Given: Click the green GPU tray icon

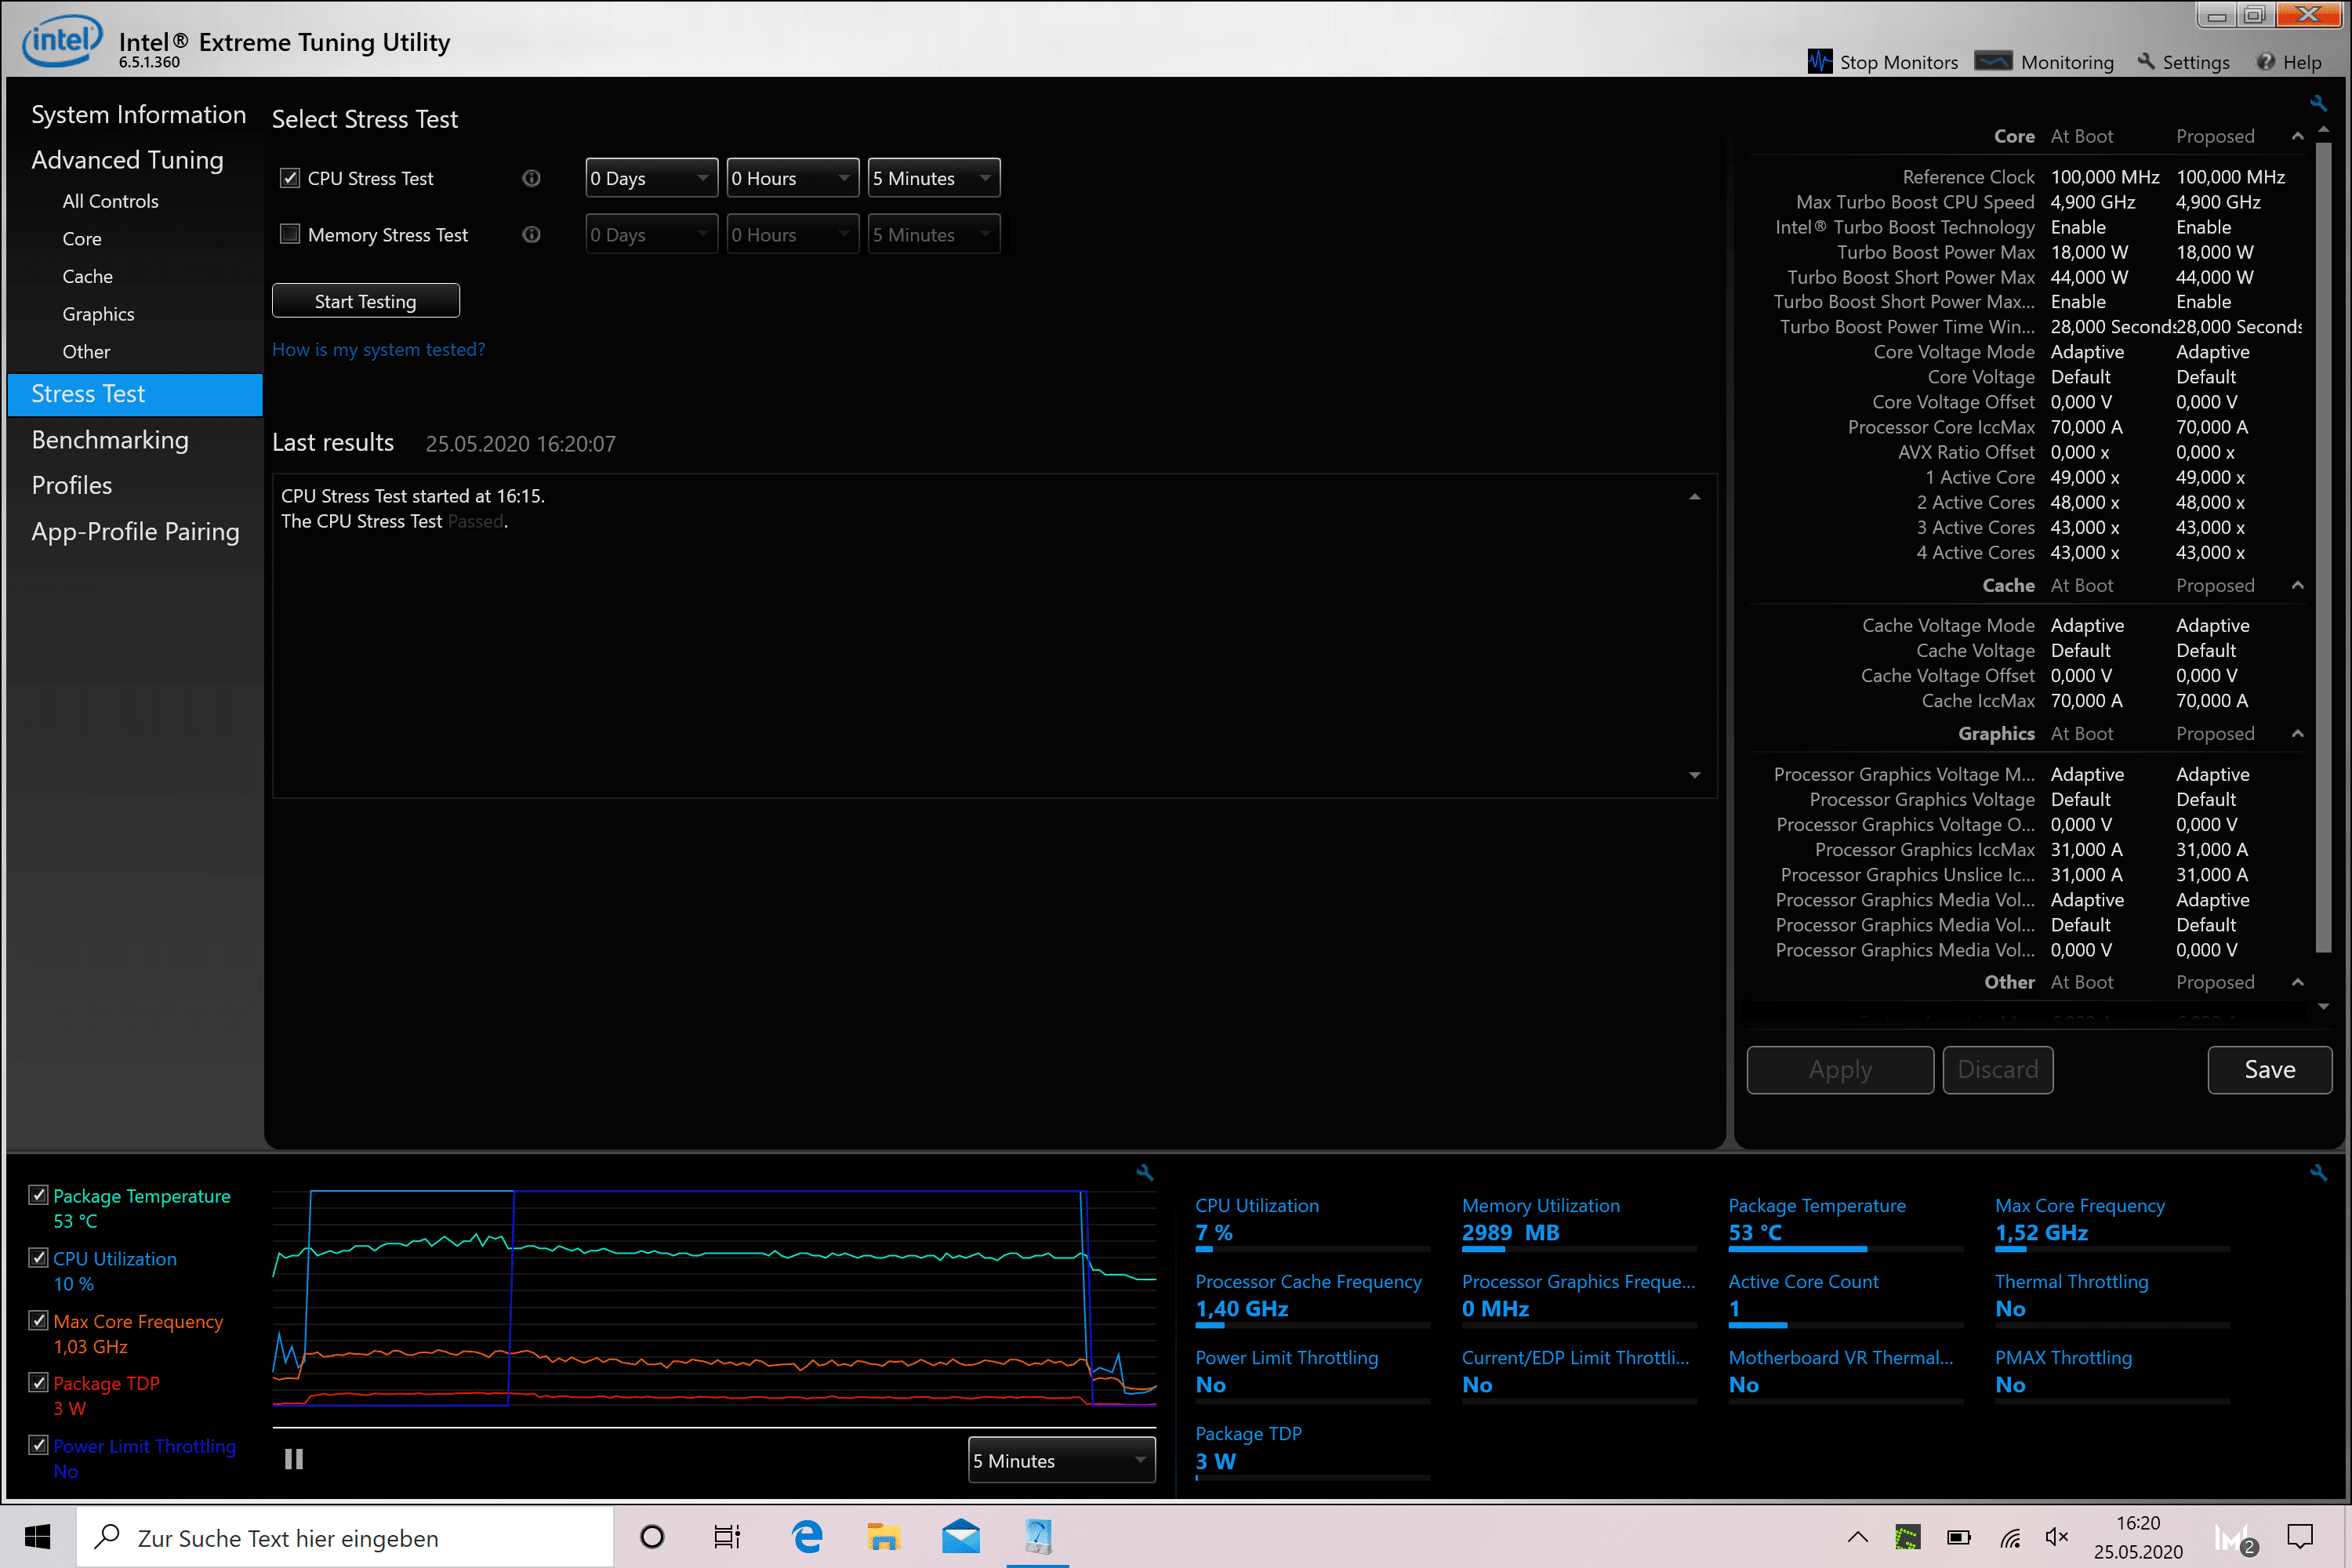Looking at the screenshot, I should [1907, 1537].
